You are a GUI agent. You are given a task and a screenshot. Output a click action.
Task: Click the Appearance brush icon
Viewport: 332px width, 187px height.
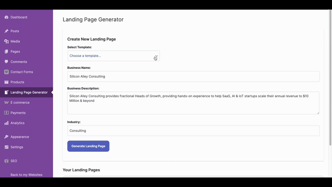[x=6, y=137]
